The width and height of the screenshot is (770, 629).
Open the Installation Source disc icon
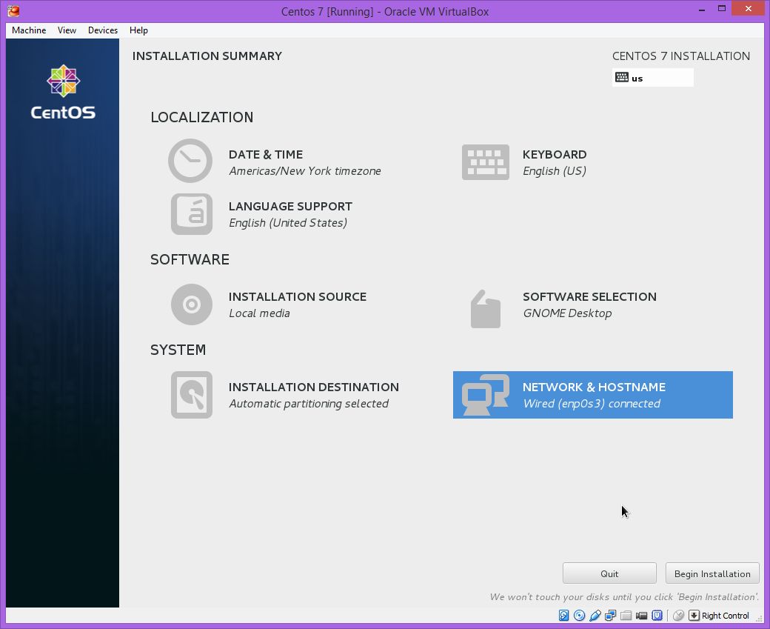192,304
